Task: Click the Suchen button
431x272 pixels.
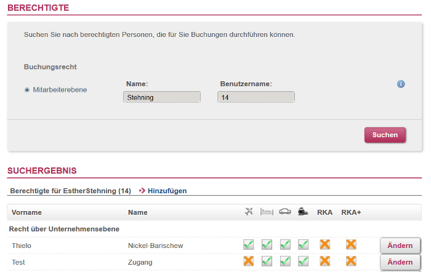Action: click(x=385, y=135)
